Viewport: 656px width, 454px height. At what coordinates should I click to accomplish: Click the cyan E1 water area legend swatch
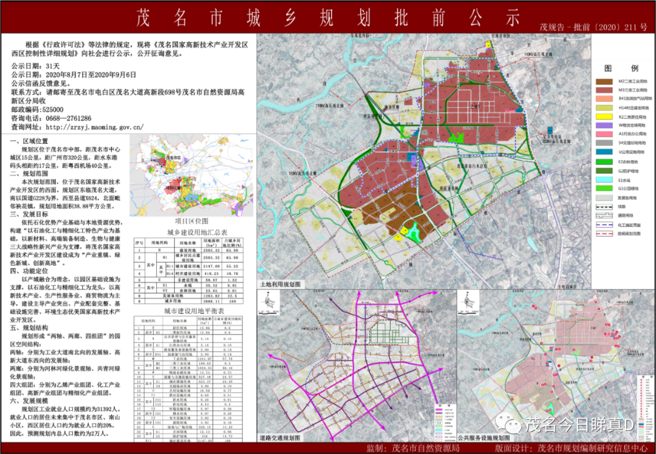point(605,180)
